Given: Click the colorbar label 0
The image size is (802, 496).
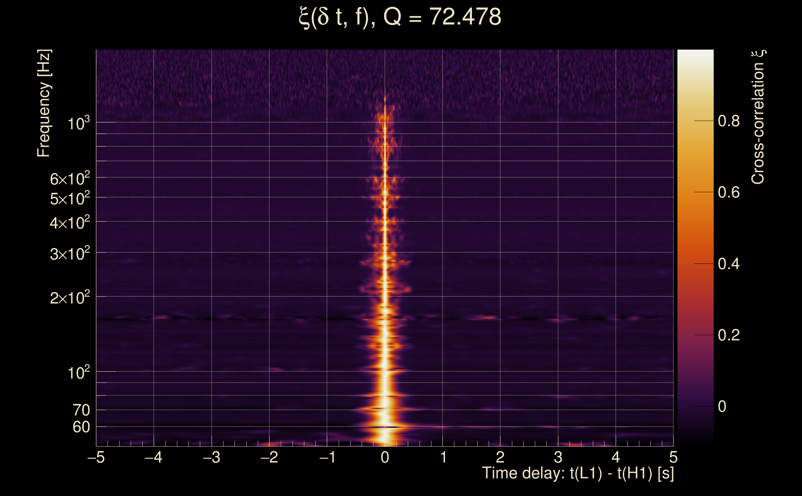Looking at the screenshot, I should pos(722,406).
